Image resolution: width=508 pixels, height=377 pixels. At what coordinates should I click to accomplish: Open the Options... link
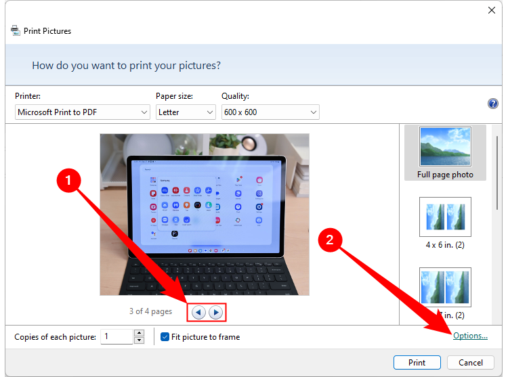pyautogui.click(x=470, y=336)
